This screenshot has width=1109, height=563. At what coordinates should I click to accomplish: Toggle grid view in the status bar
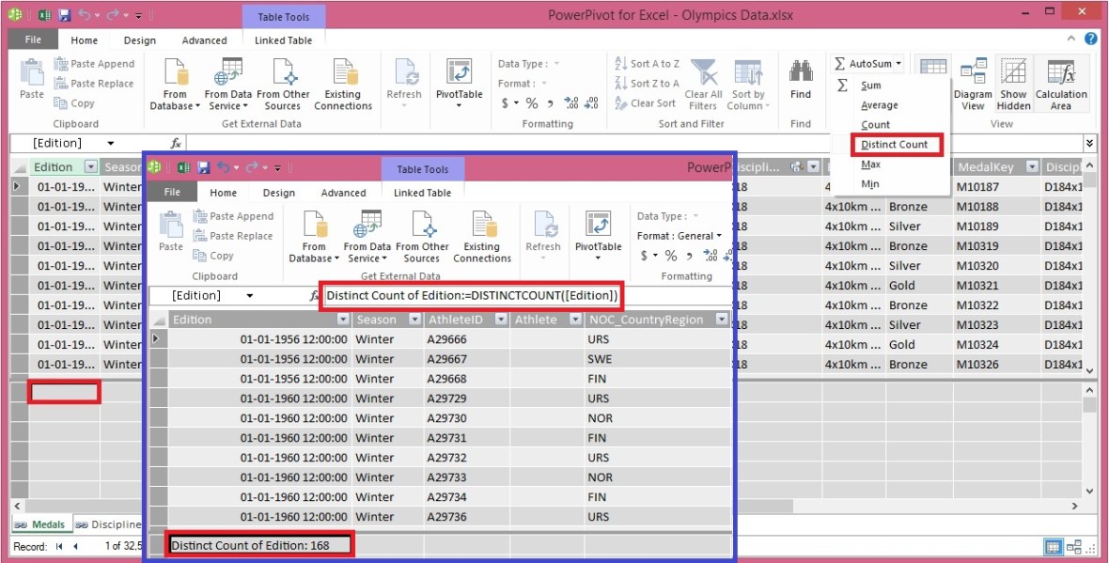(1052, 546)
